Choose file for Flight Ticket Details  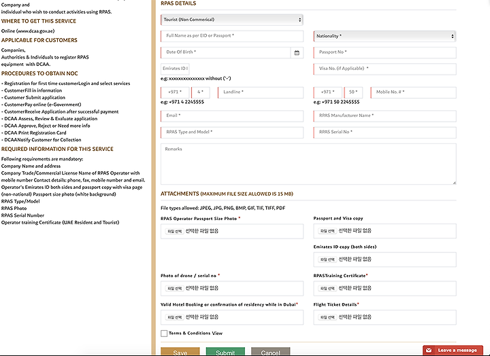tap(327, 317)
